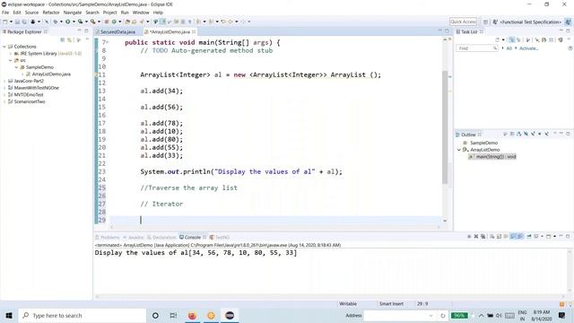This screenshot has height=323, width=574.
Task: Select Functional Test Specification perspective button
Action: click(526, 22)
